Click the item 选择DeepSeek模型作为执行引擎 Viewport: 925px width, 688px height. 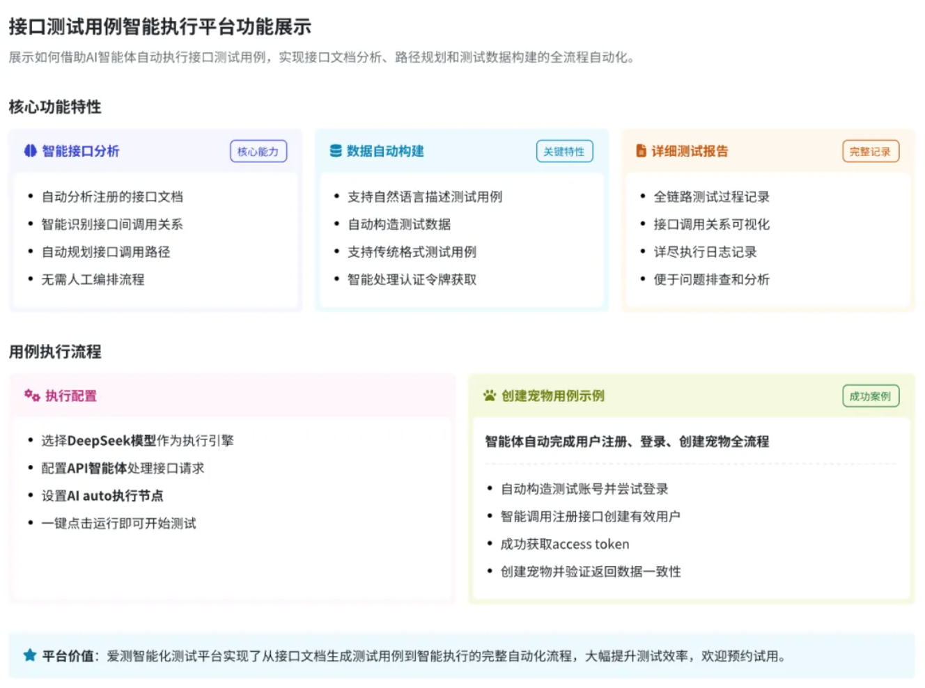pyautogui.click(x=138, y=440)
